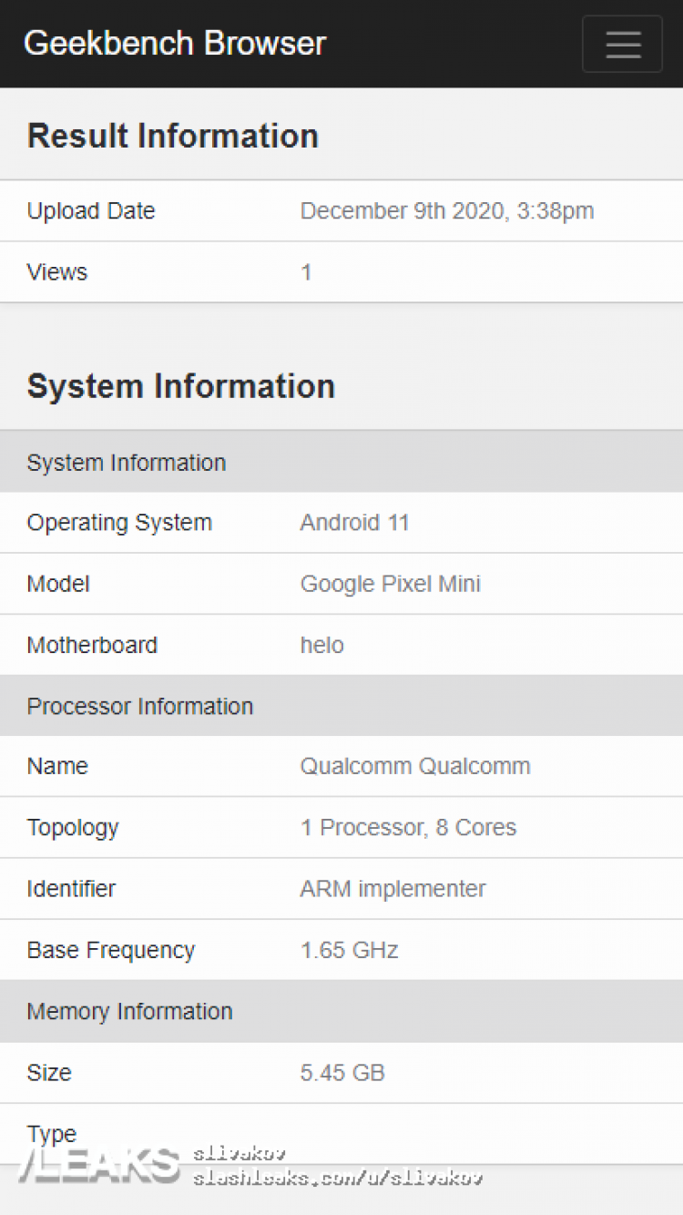Viewport: 683px width, 1215px height.
Task: Open the hamburger navigation menu
Action: [x=622, y=44]
